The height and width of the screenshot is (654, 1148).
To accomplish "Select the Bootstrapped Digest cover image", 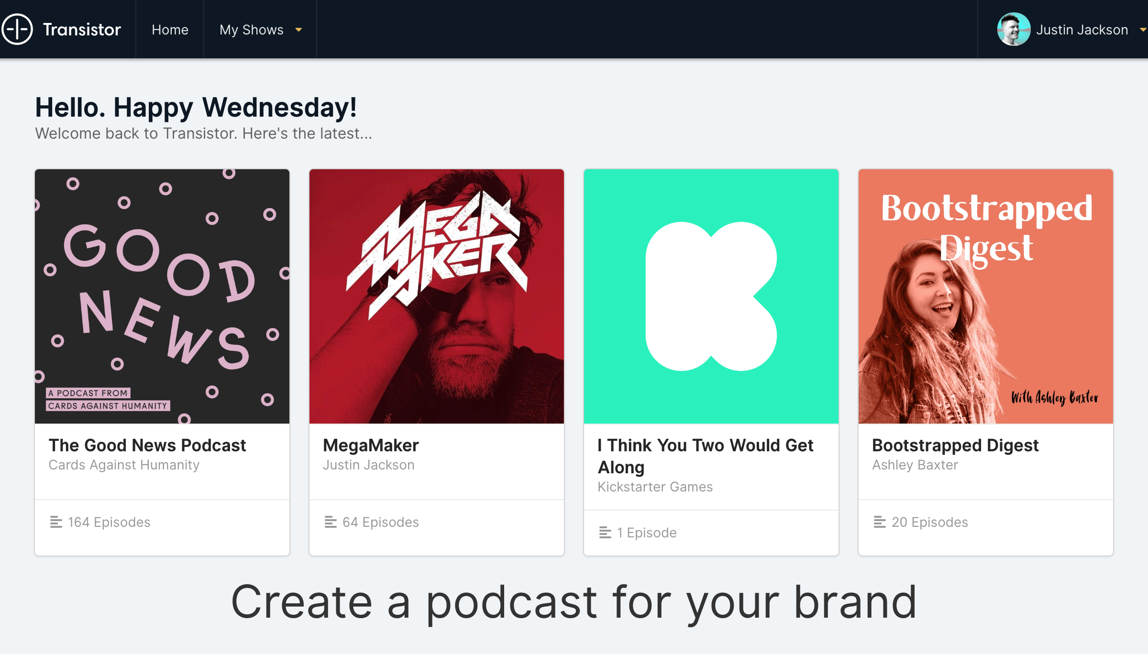I will point(986,296).
